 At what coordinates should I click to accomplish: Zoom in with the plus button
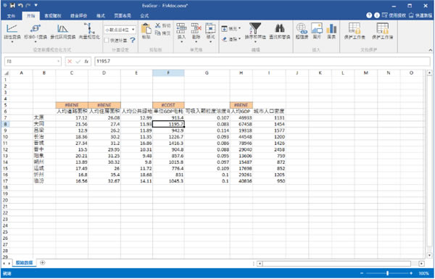pos(411,273)
